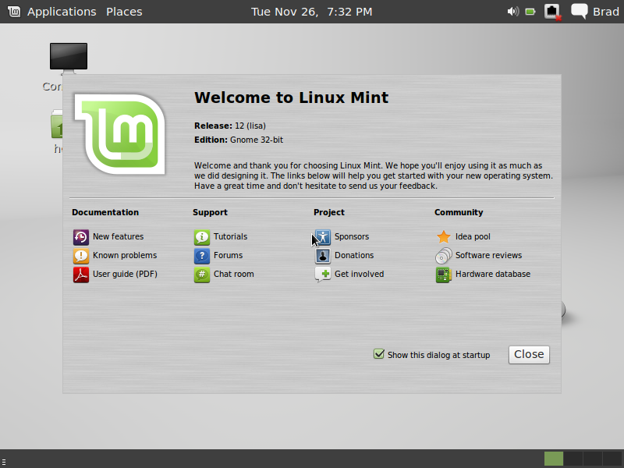624x468 pixels.
Task: Open the Get involved link
Action: [x=360, y=274]
